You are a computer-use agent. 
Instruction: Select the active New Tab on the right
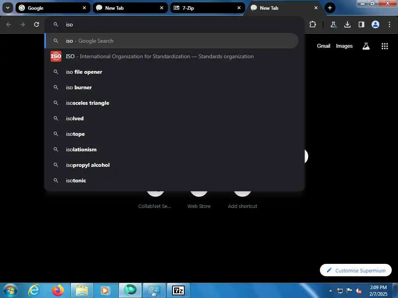(x=284, y=8)
